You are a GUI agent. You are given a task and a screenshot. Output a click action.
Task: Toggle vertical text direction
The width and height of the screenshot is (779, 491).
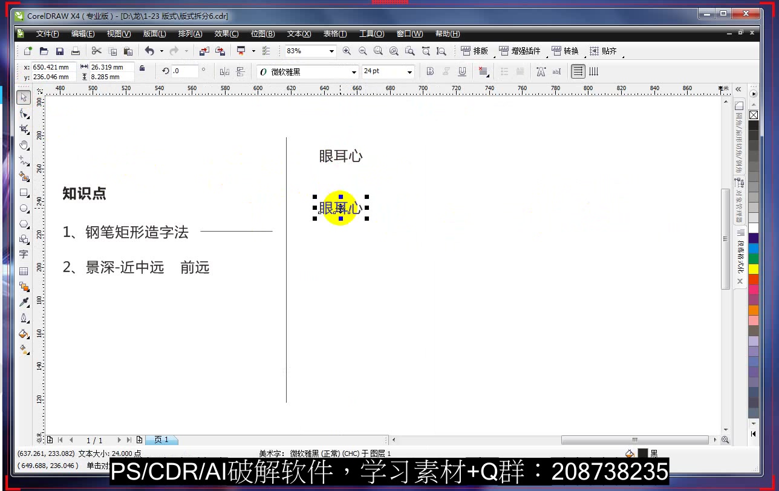(593, 71)
